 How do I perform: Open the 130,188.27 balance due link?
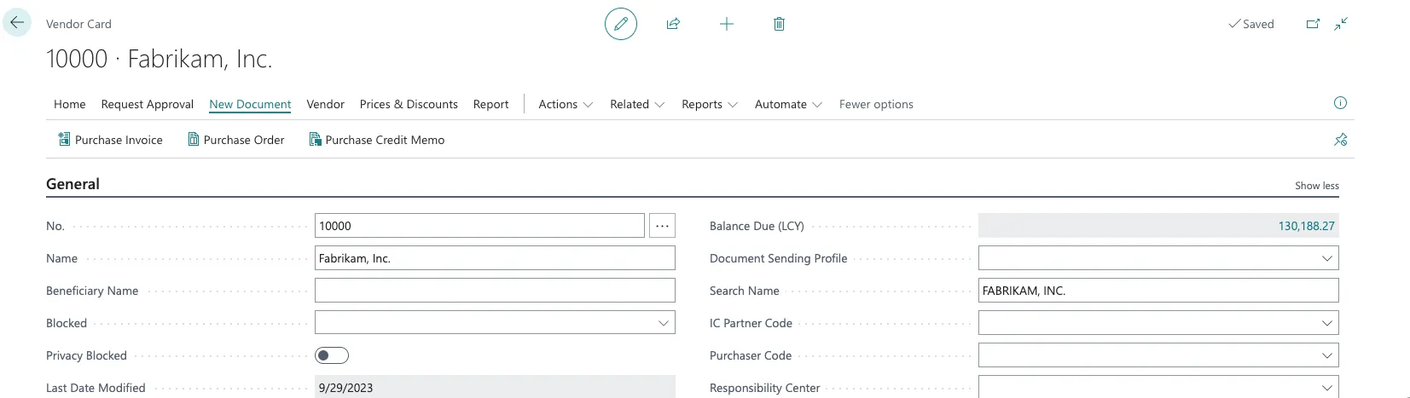click(1306, 226)
